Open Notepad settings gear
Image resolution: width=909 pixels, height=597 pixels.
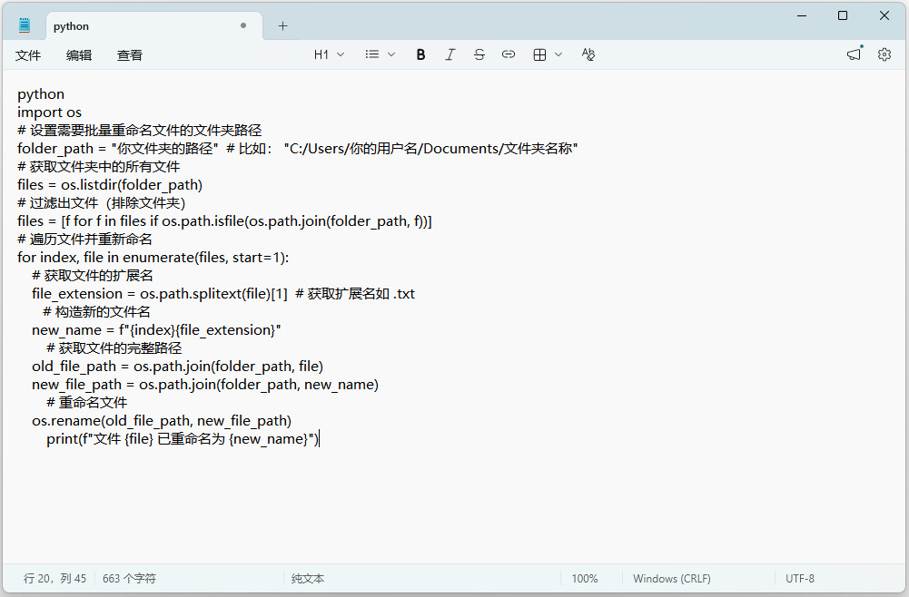pos(884,54)
